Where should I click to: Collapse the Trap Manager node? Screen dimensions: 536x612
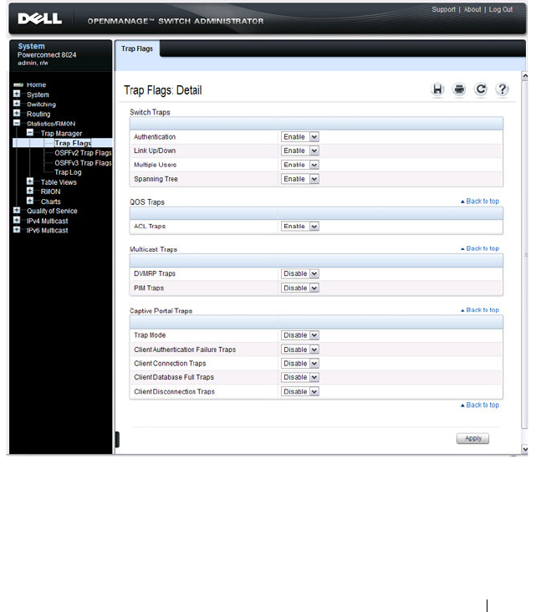(x=30, y=133)
